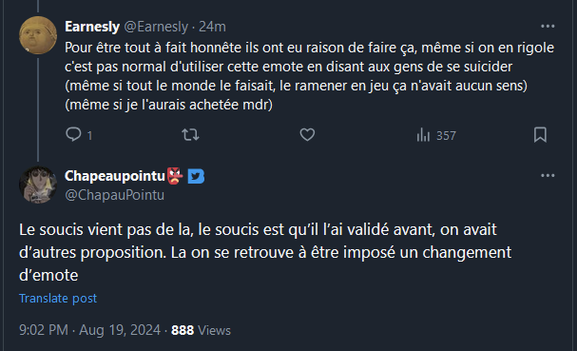Open the 9:02 PM Aug 19, 2024 timestamp
577x351 pixels.
[89, 330]
